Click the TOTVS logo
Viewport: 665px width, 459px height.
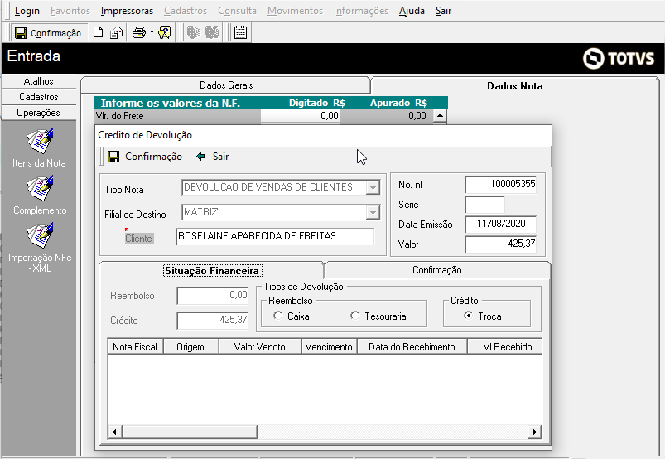618,58
